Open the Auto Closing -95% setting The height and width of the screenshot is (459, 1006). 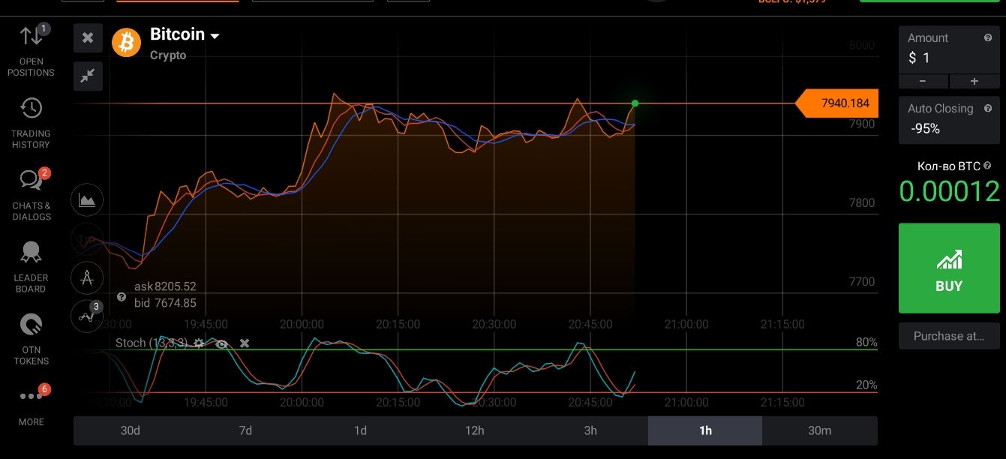pos(949,120)
